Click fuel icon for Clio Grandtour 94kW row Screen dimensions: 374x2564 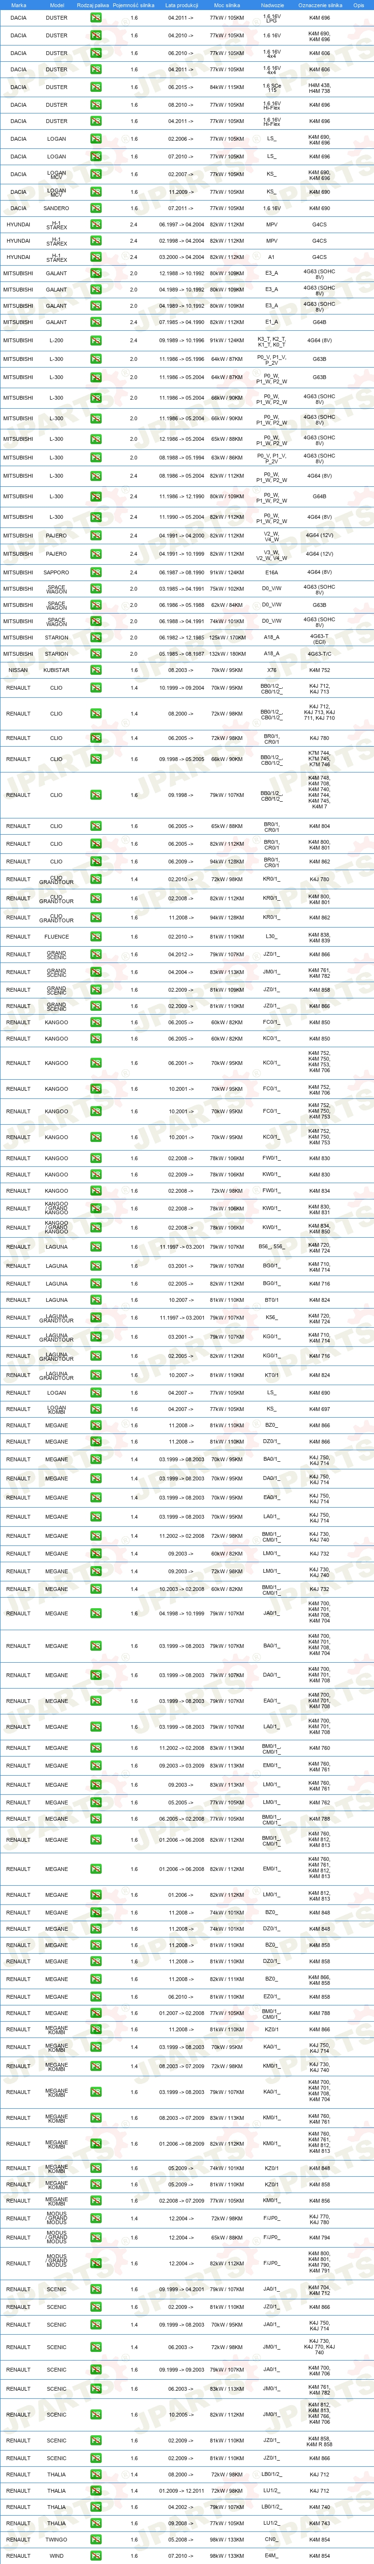(x=96, y=918)
